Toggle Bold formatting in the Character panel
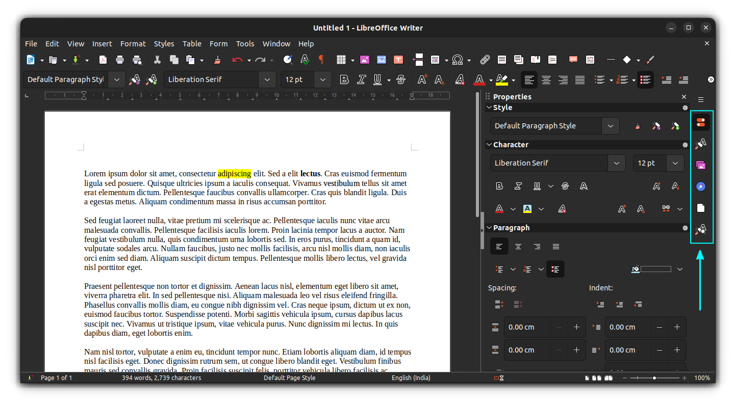735x404 pixels. tap(499, 186)
